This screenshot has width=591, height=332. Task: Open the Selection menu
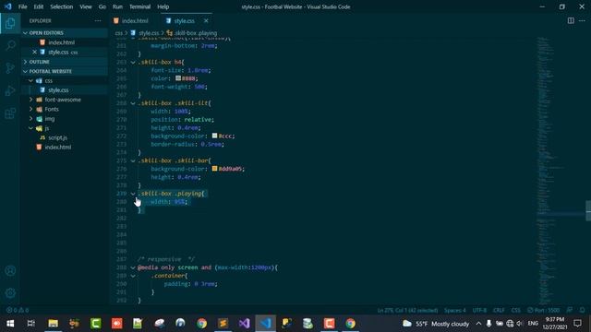62,6
